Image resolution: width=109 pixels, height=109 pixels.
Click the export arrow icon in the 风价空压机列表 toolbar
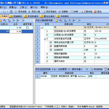87,69
